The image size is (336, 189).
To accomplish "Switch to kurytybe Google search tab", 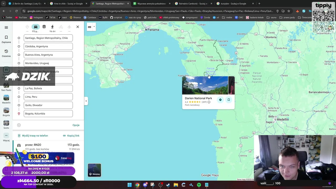I will 235,4.
